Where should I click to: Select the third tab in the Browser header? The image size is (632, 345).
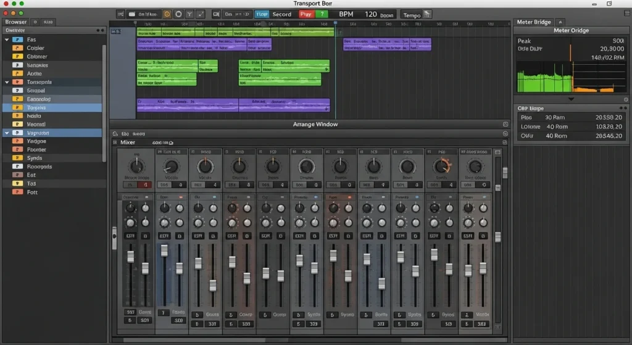[x=48, y=22]
